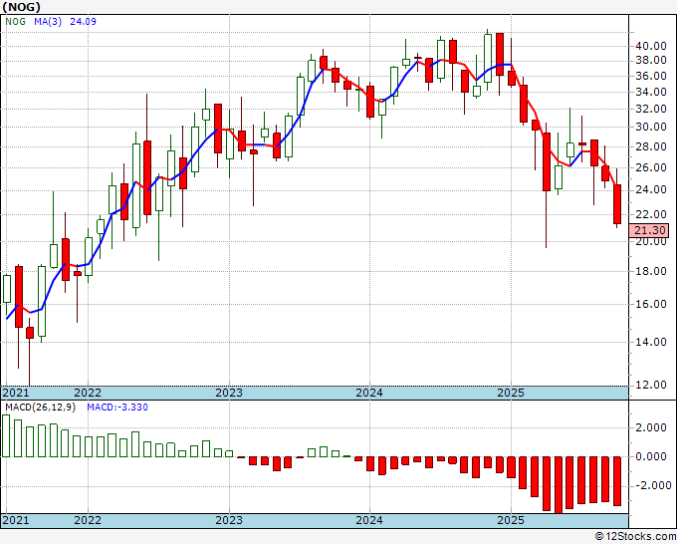Screen dimensions: 677x544
Task: Click 2021 on the MACD panel timeline
Action: click(x=16, y=520)
